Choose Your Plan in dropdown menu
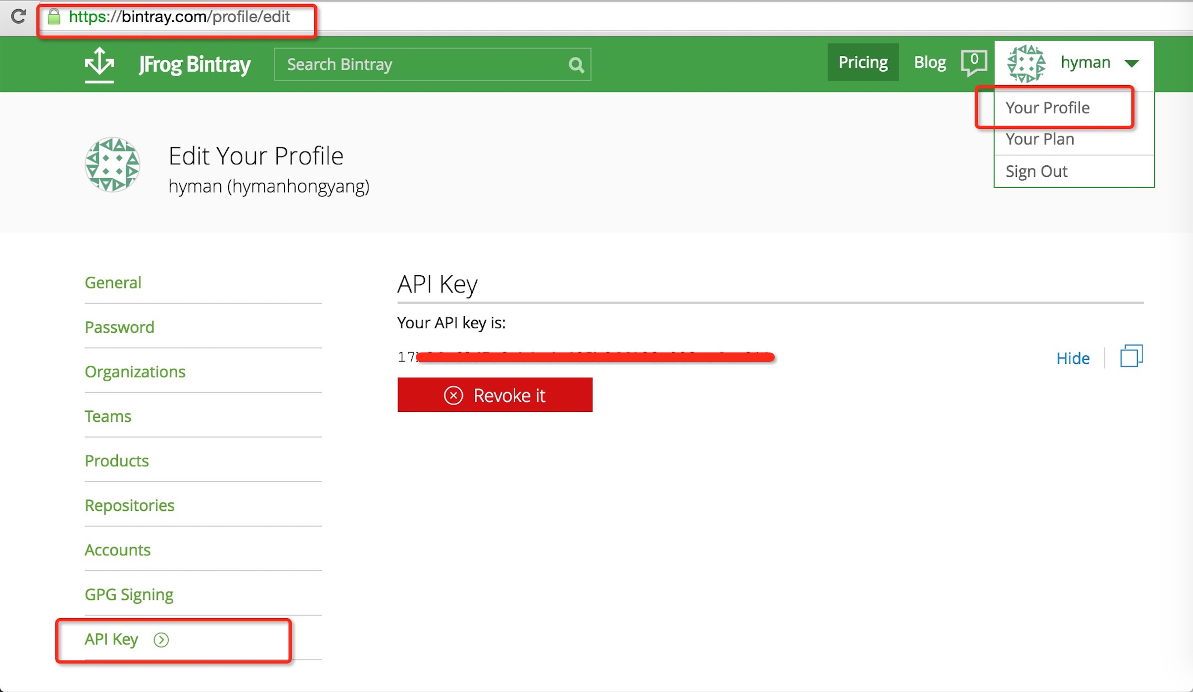This screenshot has width=1193, height=692. [x=1040, y=139]
